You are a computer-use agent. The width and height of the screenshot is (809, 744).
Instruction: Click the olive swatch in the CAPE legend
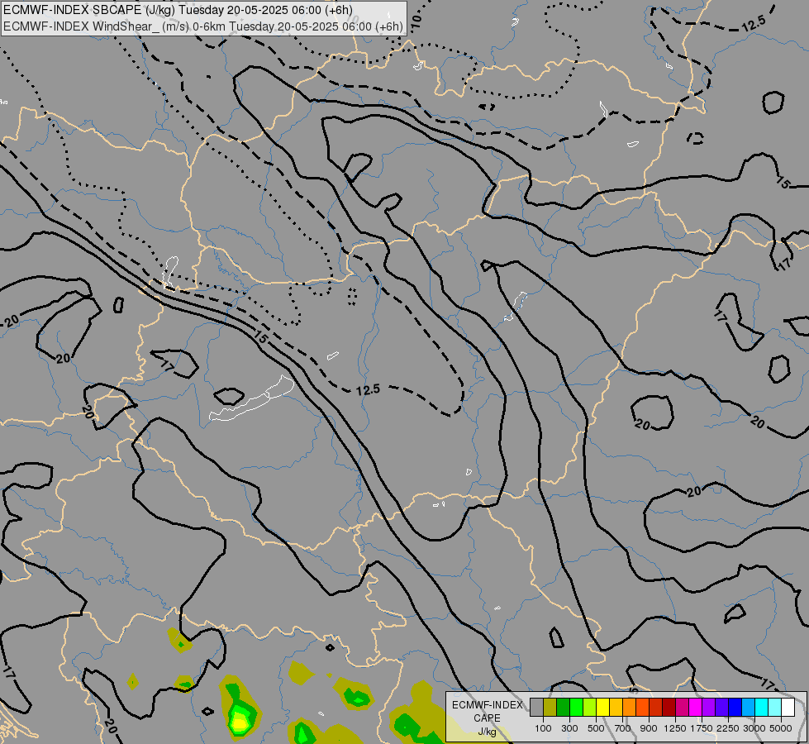click(550, 707)
